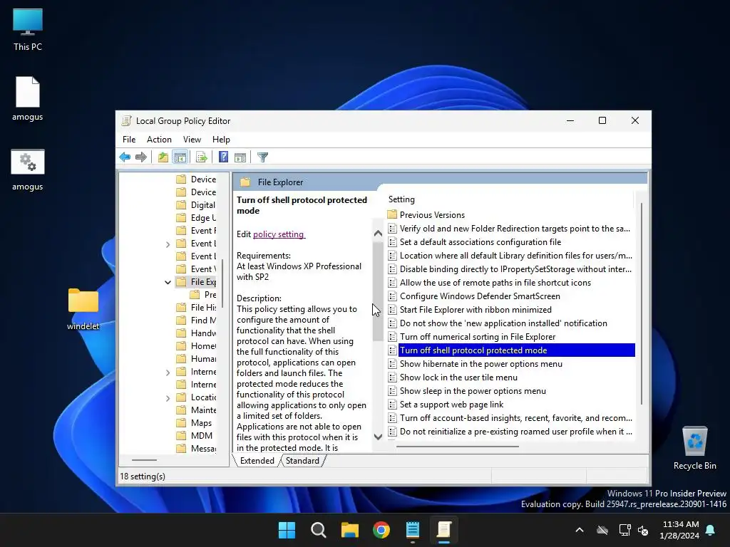730x547 pixels.
Task: Select the Previous Versions subfolder in tree
Action: point(203,295)
